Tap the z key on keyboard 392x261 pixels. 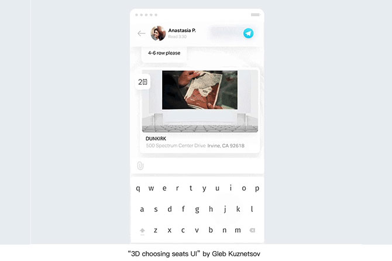156,230
